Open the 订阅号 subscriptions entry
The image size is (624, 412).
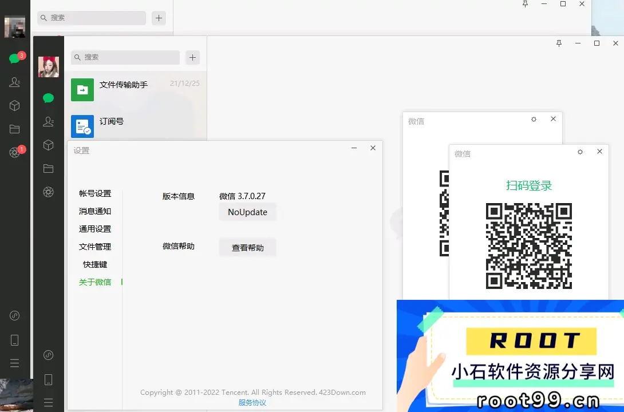pyautogui.click(x=137, y=121)
